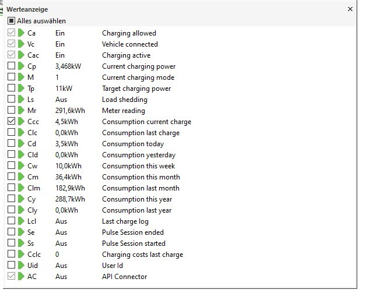Image resolution: width=373 pixels, height=300 pixels.
Task: Click the 291,6kWh meter reading value
Action: pyautogui.click(x=70, y=111)
